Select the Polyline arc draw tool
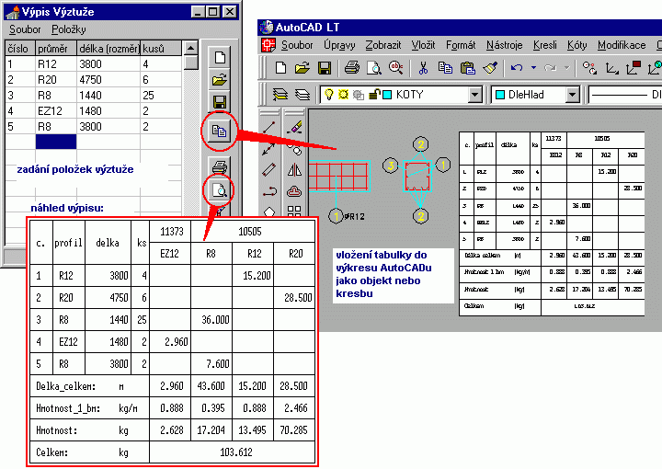This screenshot has width=662, height=469. point(268,191)
